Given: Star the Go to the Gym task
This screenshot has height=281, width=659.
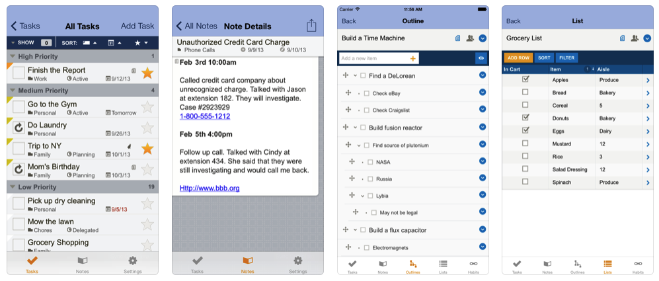Looking at the screenshot, I should [147, 107].
